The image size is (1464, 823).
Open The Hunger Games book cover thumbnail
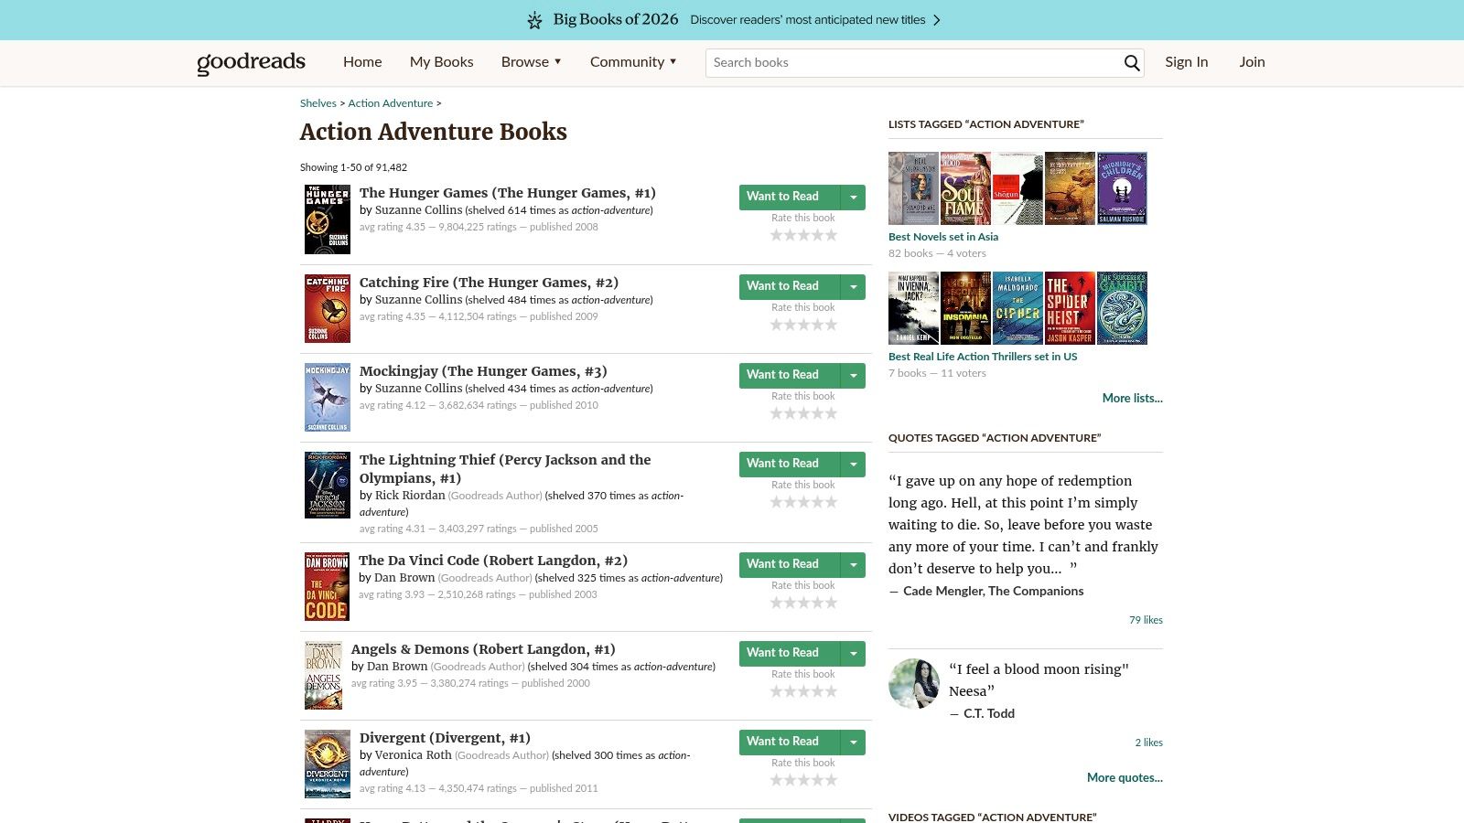coord(327,219)
